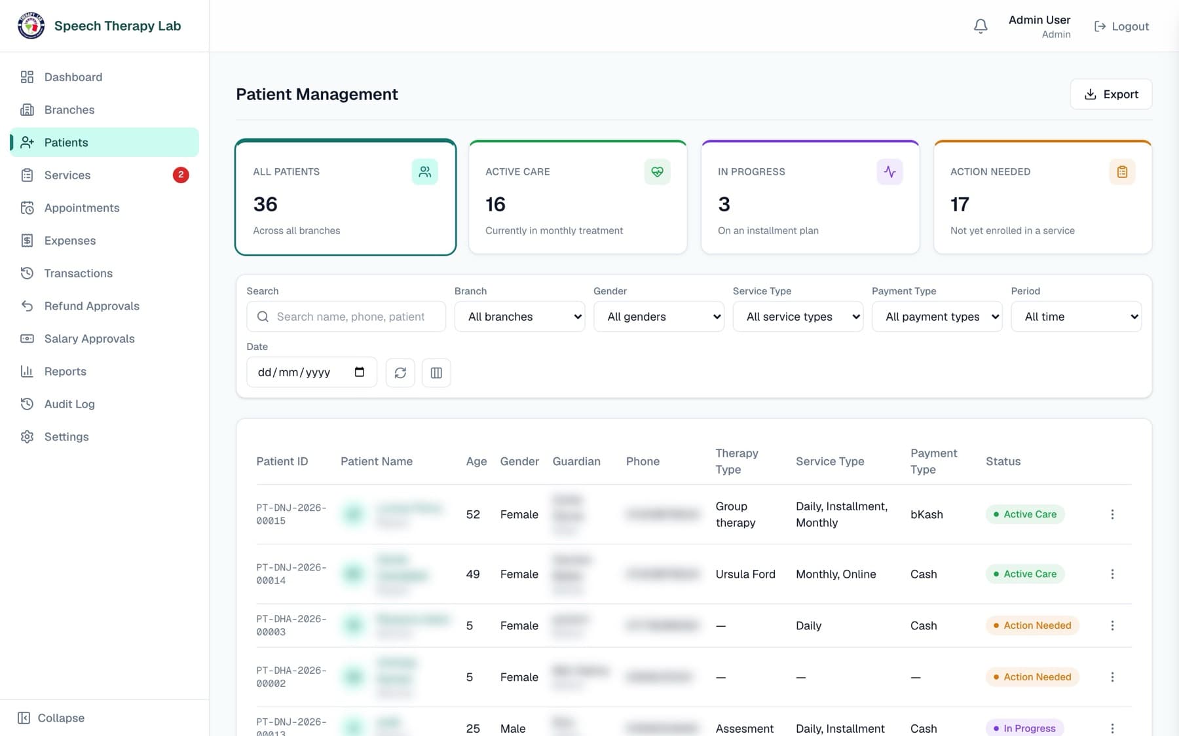Open the column visibility icon button
The height and width of the screenshot is (736, 1179).
[436, 372]
